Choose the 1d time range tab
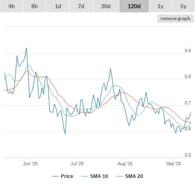 pos(58,6)
